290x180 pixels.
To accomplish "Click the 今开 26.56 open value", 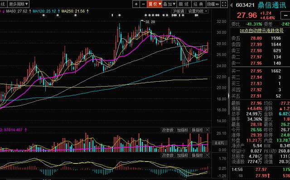I will click(x=256, y=130).
